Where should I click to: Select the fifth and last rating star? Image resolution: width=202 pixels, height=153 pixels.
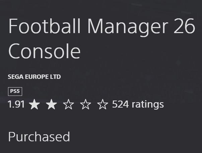pyautogui.click(x=103, y=105)
